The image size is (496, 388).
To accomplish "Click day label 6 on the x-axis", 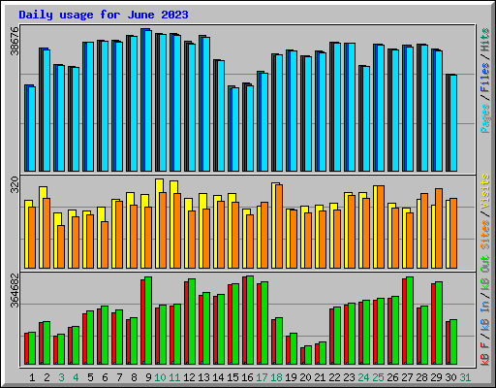I will [x=105, y=377].
